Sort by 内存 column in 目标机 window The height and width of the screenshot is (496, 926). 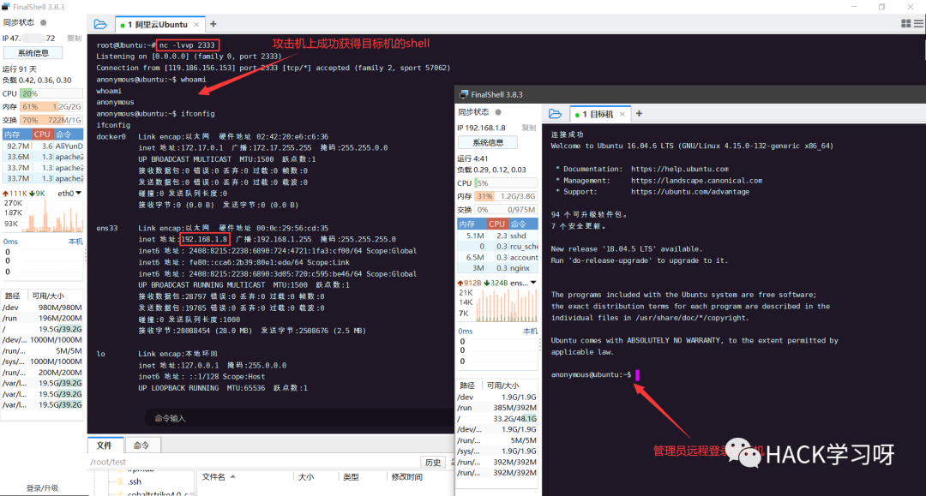point(472,224)
